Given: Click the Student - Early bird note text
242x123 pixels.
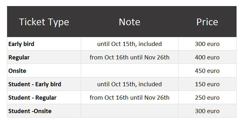Looking at the screenshot, I should pyautogui.click(x=129, y=84).
